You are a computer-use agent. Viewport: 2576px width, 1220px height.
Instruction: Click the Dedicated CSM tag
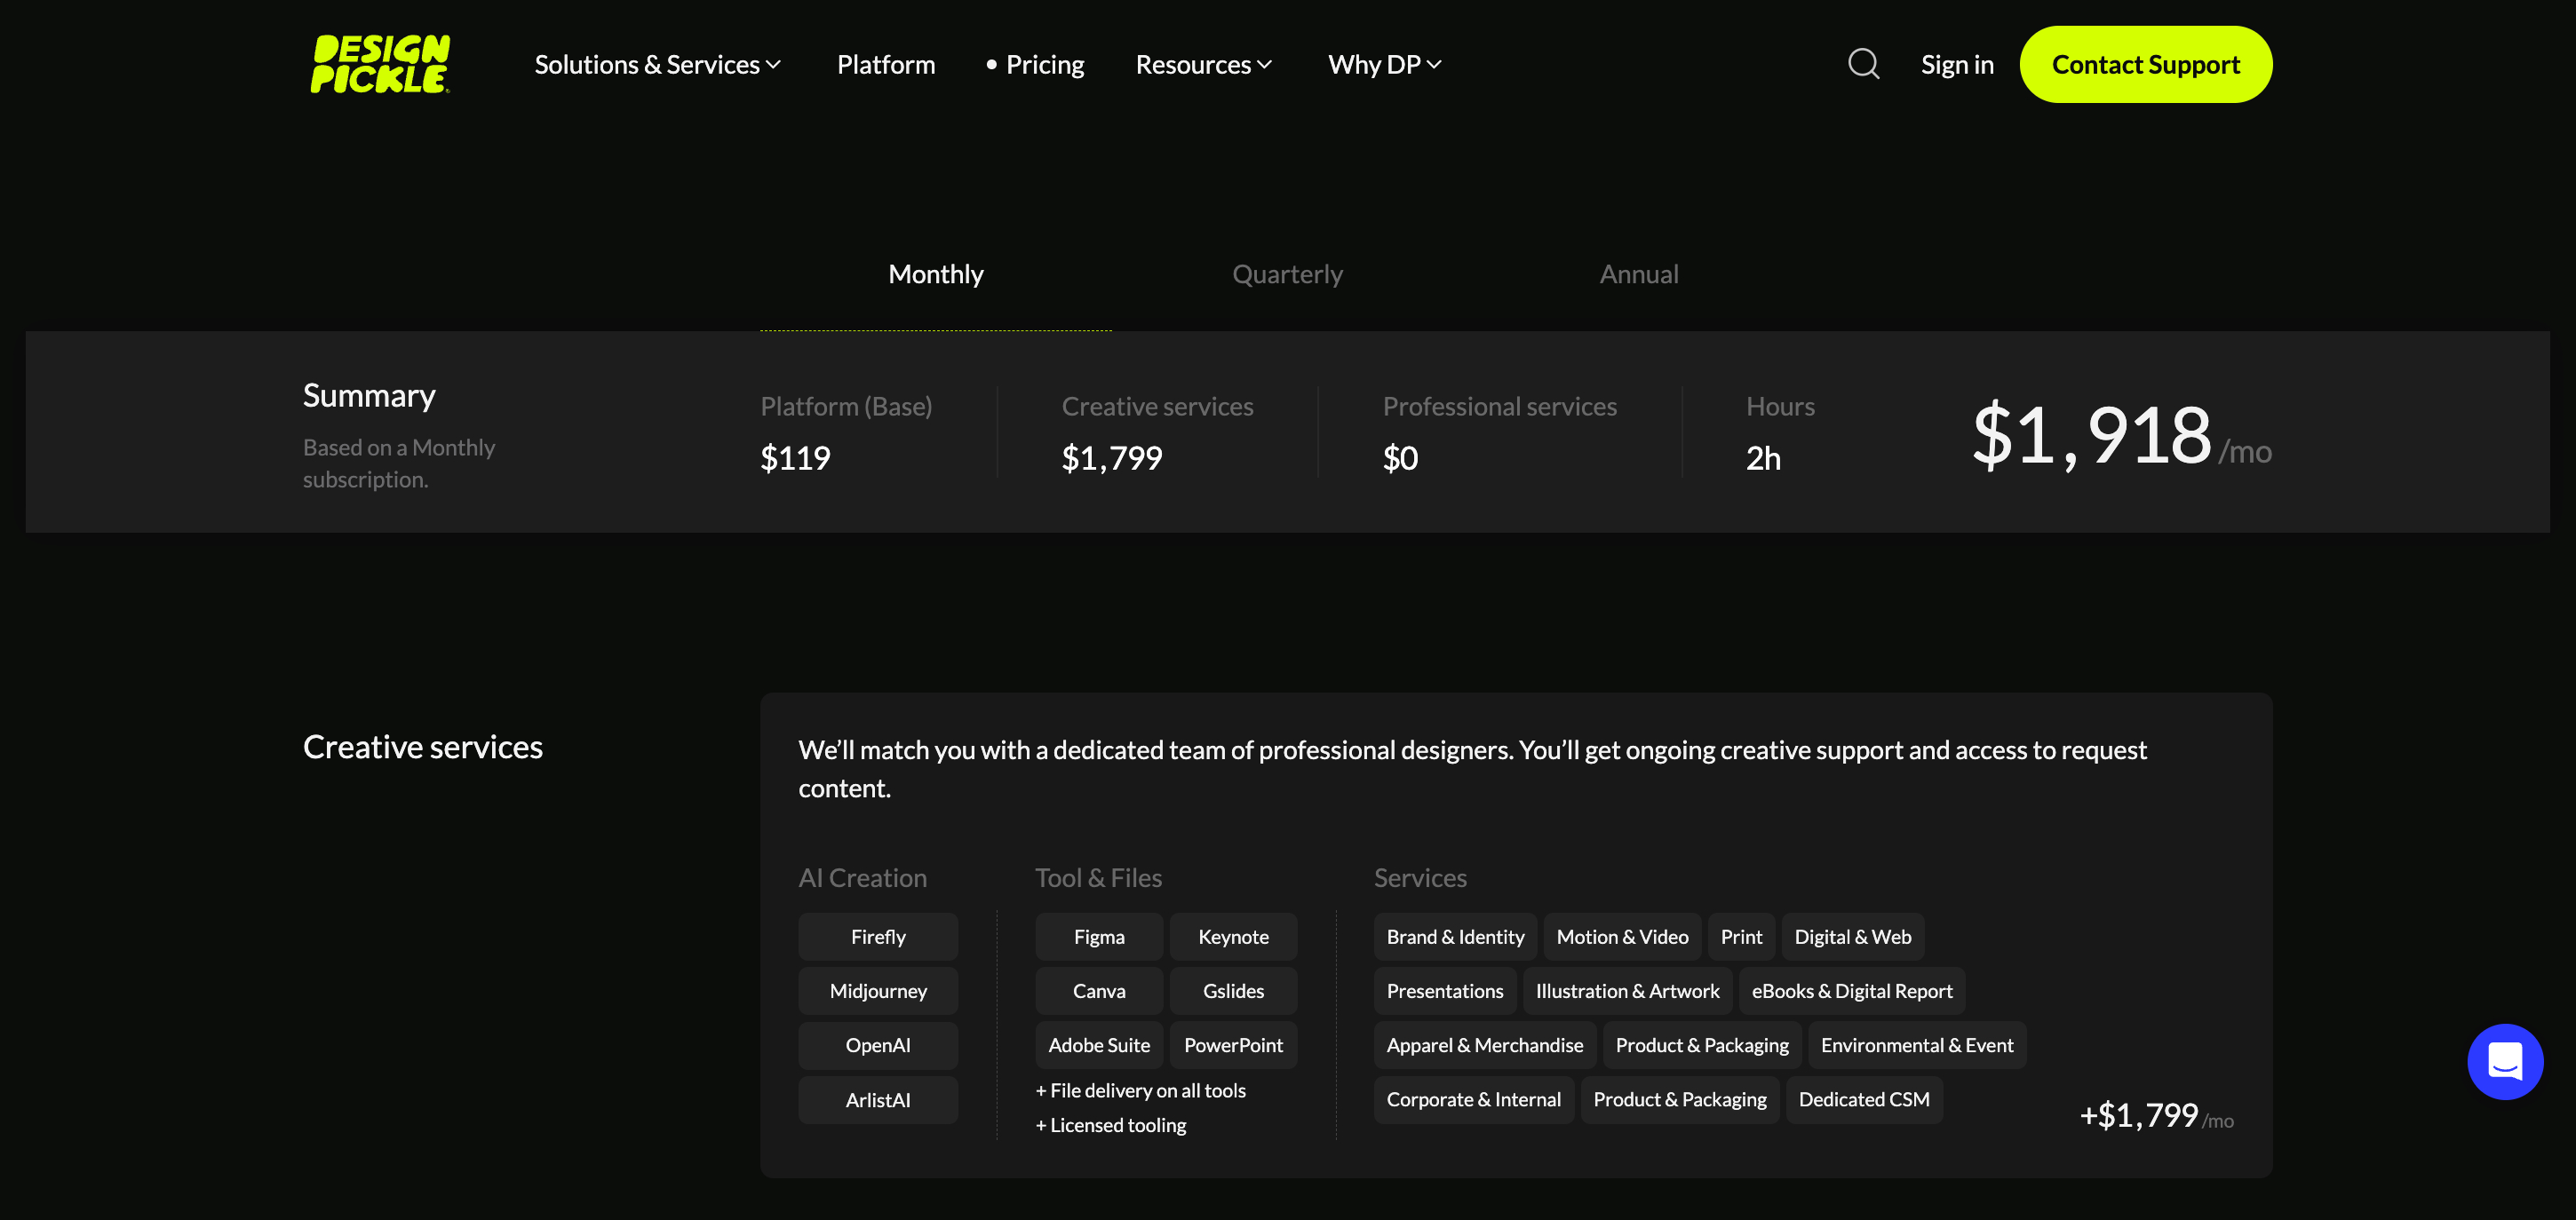point(1863,1099)
